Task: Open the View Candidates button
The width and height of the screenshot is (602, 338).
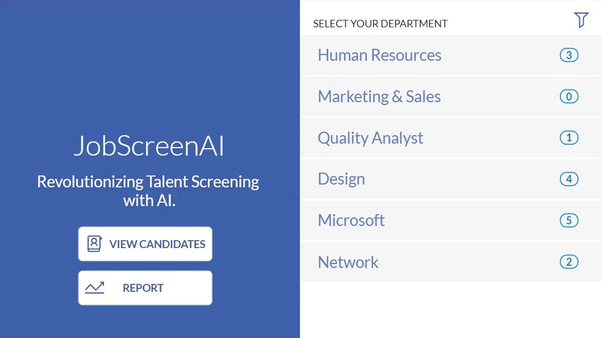Action: pyautogui.click(x=145, y=244)
